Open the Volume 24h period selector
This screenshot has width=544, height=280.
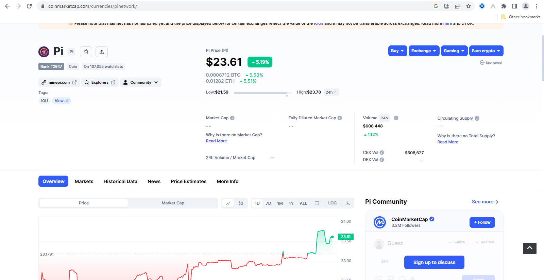(x=384, y=118)
